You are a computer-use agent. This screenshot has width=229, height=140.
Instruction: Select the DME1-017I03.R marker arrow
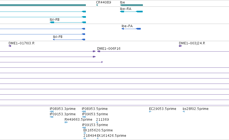click(x=10, y=46)
